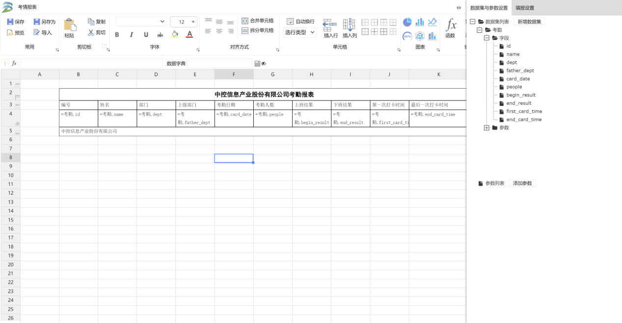Switch to 填报设置 tab
The image size is (622, 323).
click(x=525, y=8)
